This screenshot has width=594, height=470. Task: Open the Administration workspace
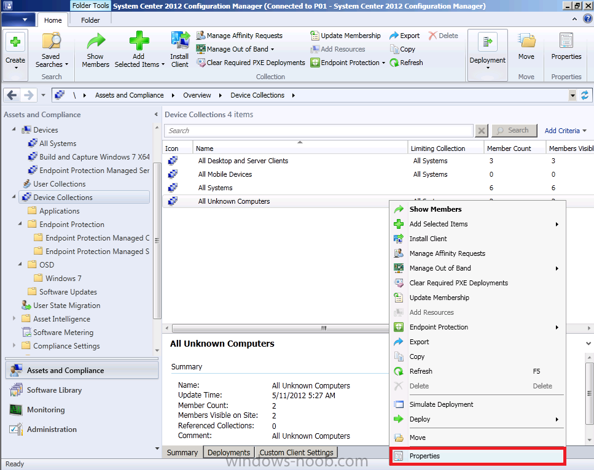point(82,430)
